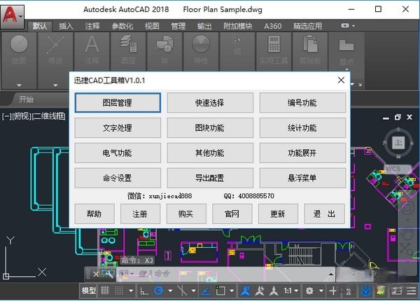Open the AutoCAD application menu logo
This screenshot has width=420, height=301.
tap(12, 12)
